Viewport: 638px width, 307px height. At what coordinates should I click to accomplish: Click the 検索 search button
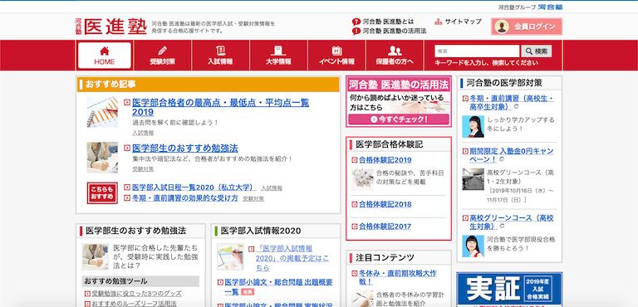click(x=537, y=51)
